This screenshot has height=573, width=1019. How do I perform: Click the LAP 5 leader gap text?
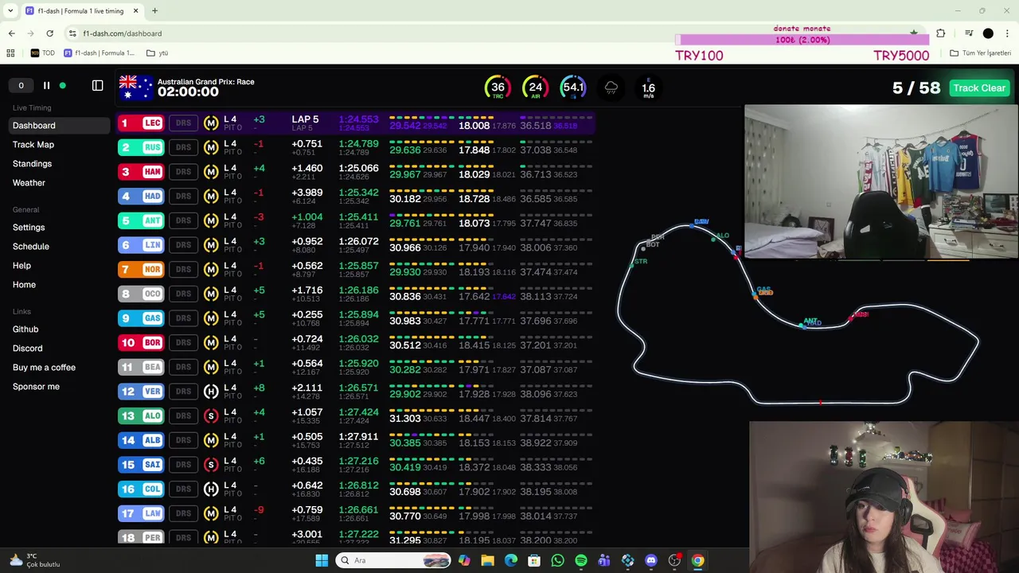(305, 119)
